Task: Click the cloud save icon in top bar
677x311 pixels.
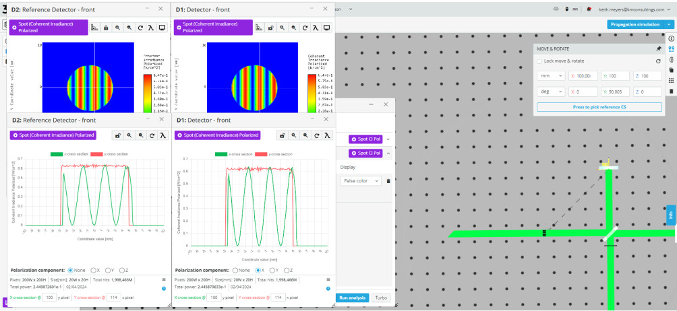Action: [x=556, y=9]
